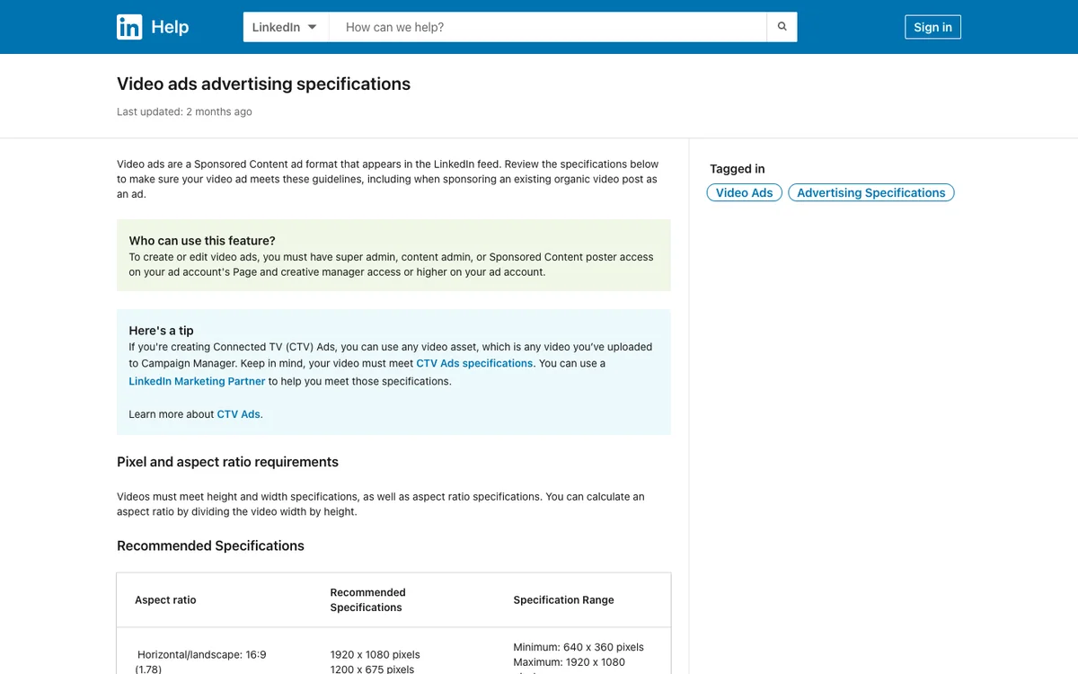This screenshot has width=1078, height=674.
Task: Open the LinkedIn Marketing Partner link
Action: 197,381
